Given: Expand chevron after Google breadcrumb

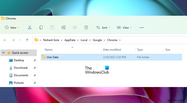Looking at the screenshot, I should point(104,40).
